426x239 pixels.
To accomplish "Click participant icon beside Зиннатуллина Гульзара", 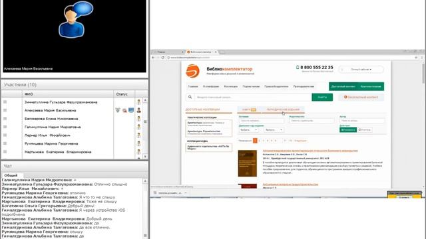I will click(x=139, y=102).
